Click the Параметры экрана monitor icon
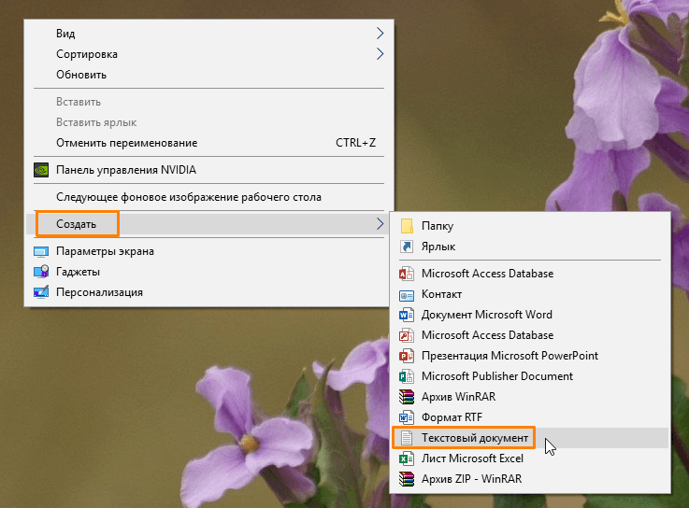The height and width of the screenshot is (508, 689). tap(41, 251)
